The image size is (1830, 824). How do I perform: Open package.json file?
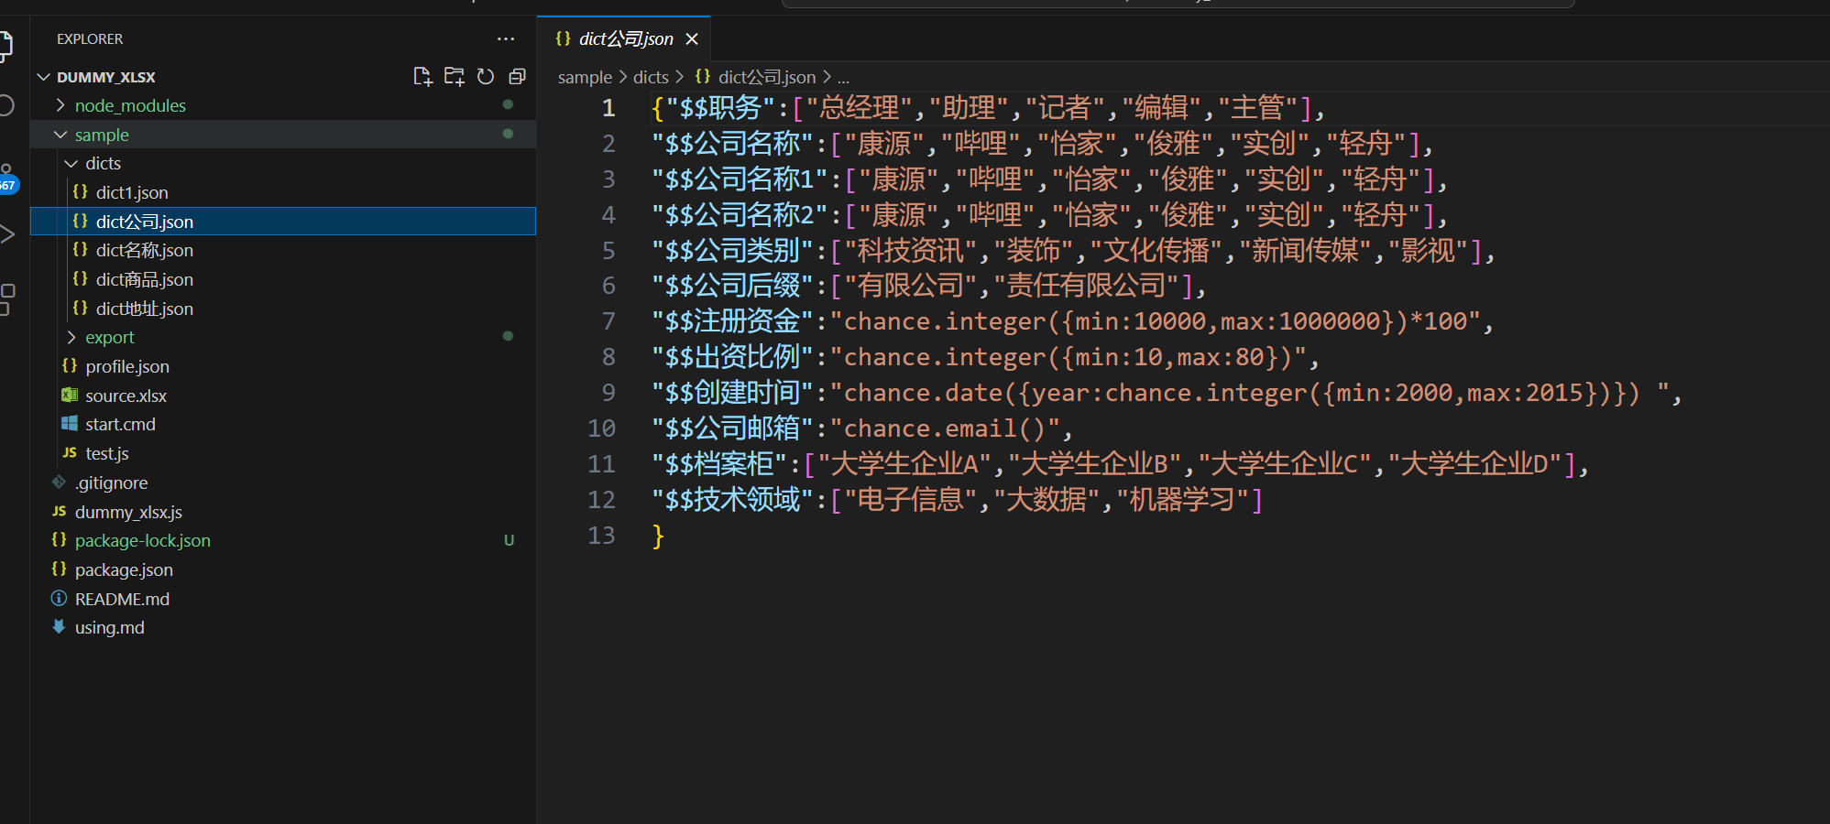pos(283,569)
